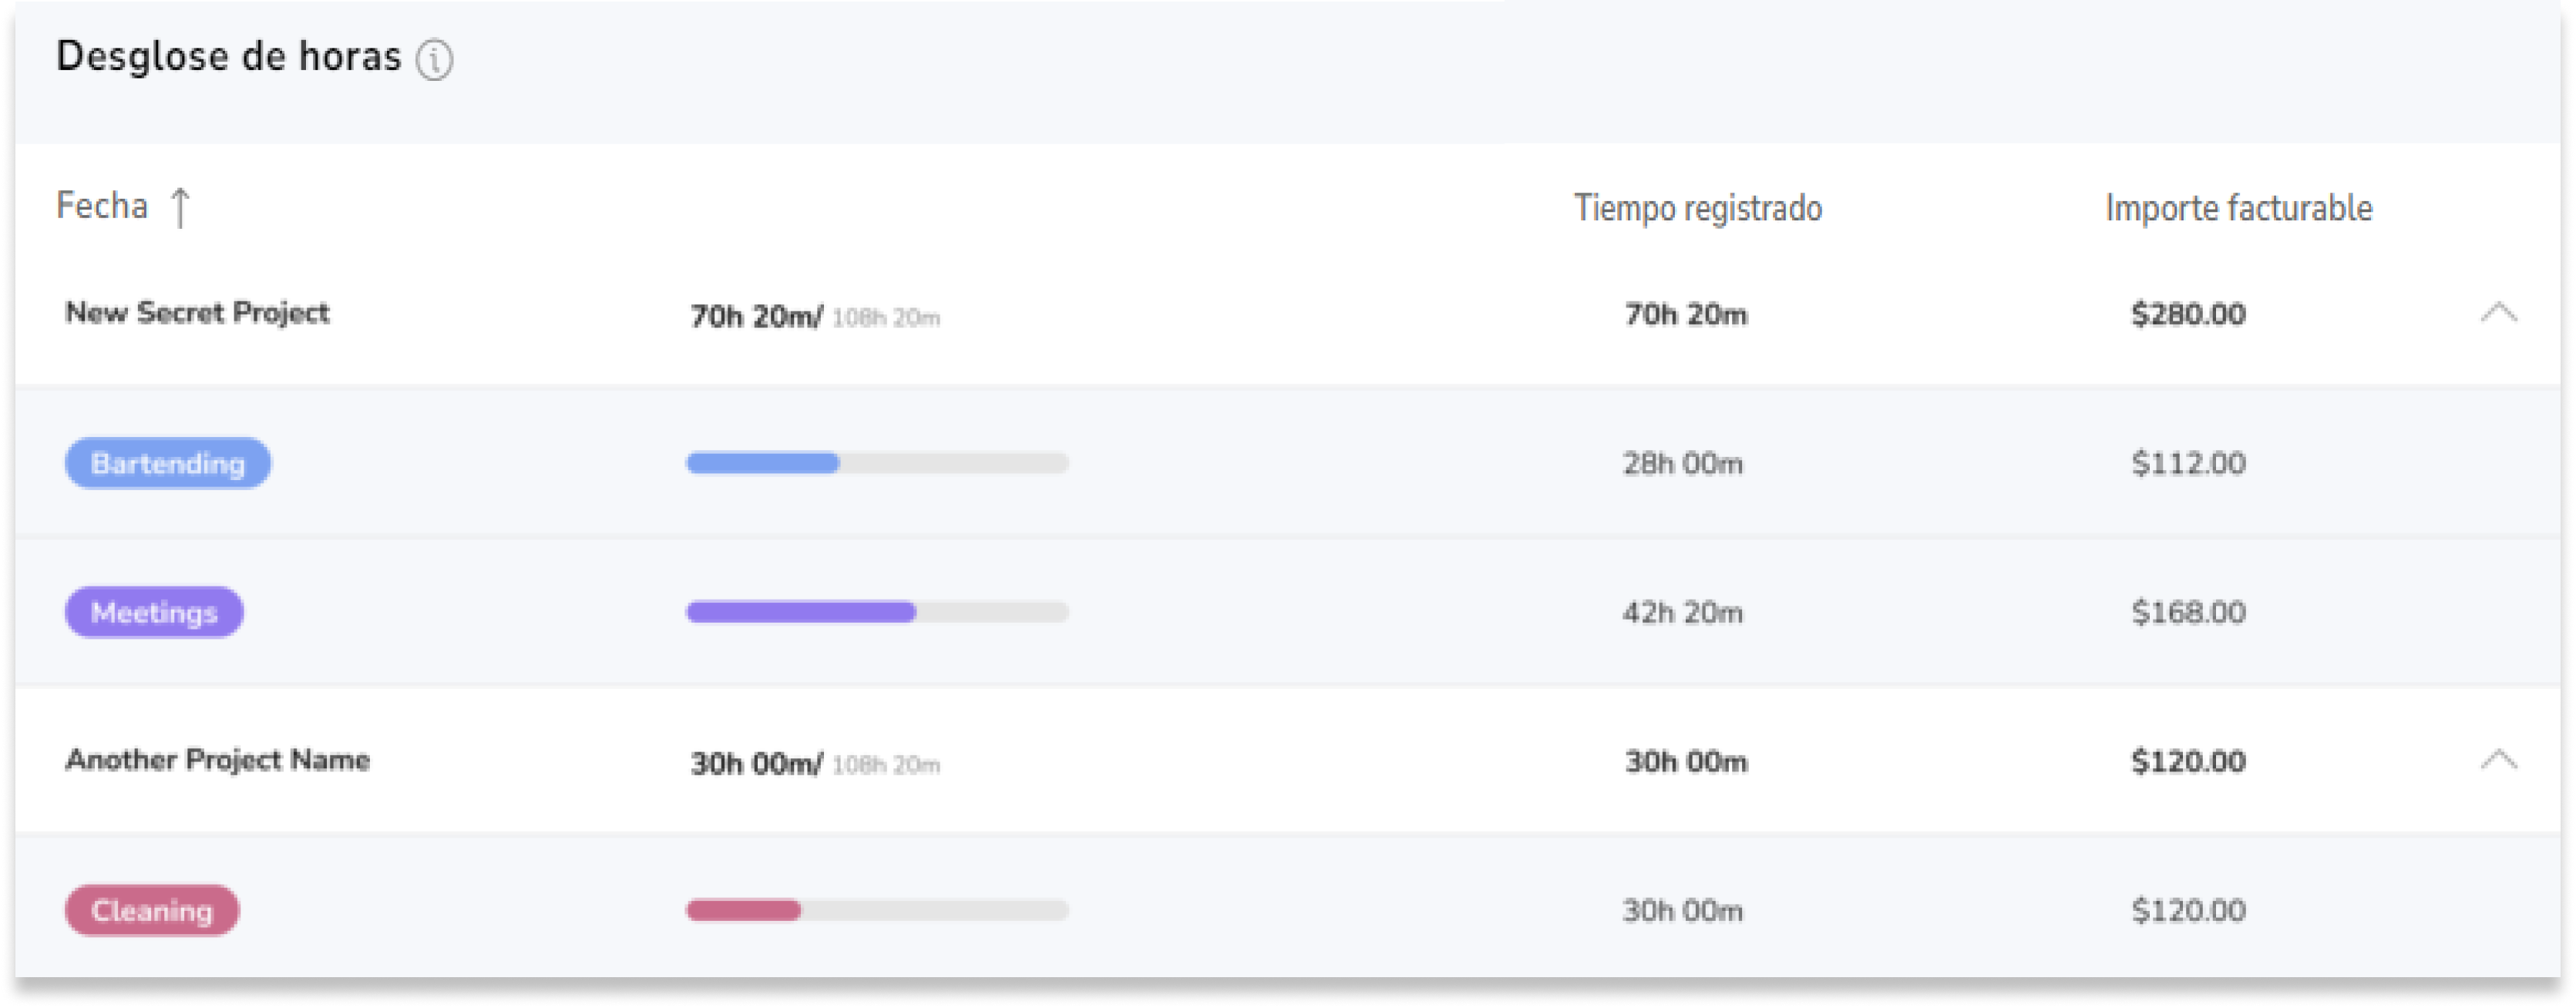
Task: Click the 30h 00m/ 108h 20m summary
Action: pos(815,764)
